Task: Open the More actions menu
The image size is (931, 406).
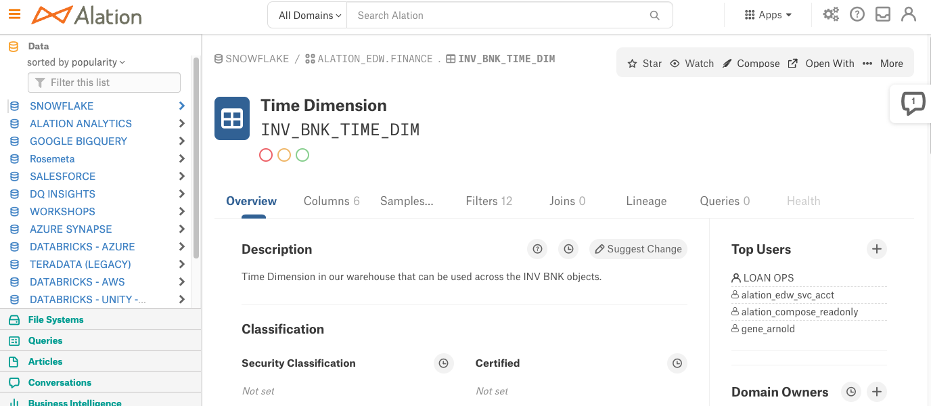Action: coord(883,63)
